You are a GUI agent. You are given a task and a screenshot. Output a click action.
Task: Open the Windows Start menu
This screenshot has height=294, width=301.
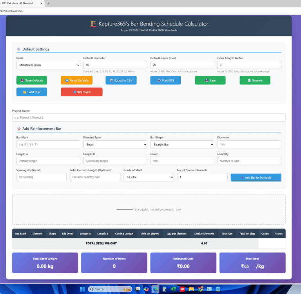click(x=83, y=289)
